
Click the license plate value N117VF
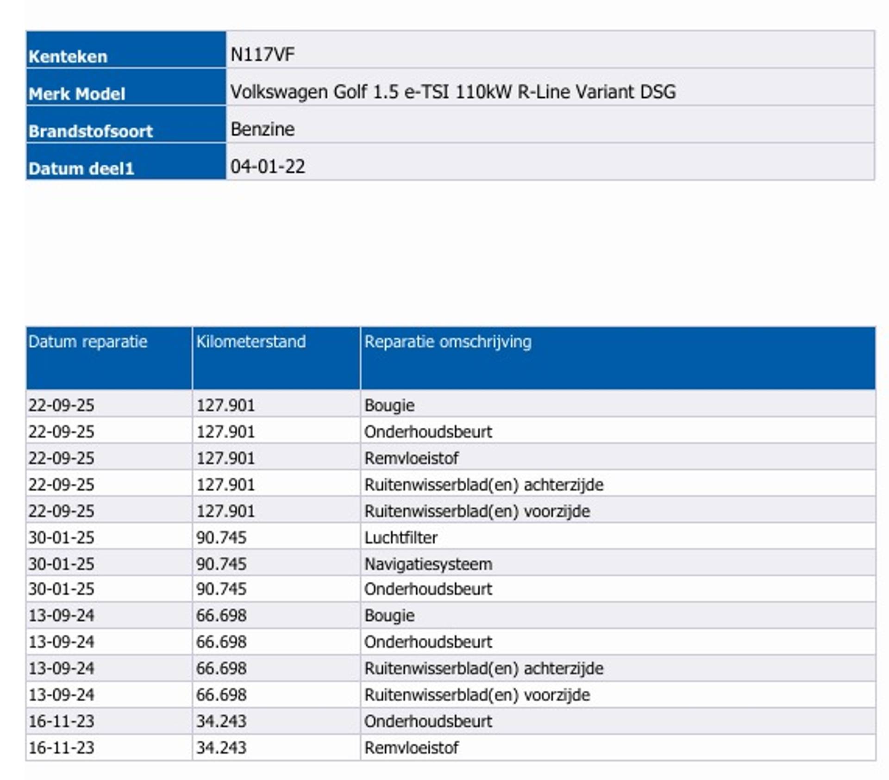tap(262, 55)
